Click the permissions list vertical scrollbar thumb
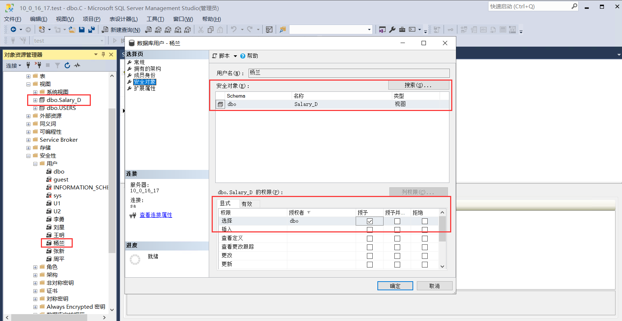The width and height of the screenshot is (622, 321). coord(442,229)
